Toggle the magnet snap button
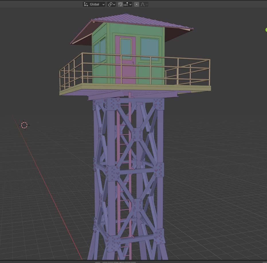267x263 pixels. pyautogui.click(x=120, y=4)
